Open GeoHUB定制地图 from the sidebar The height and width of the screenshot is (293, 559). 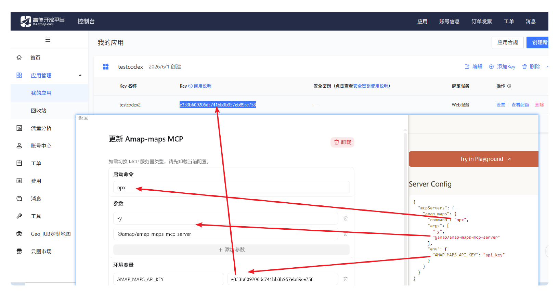[x=51, y=234]
